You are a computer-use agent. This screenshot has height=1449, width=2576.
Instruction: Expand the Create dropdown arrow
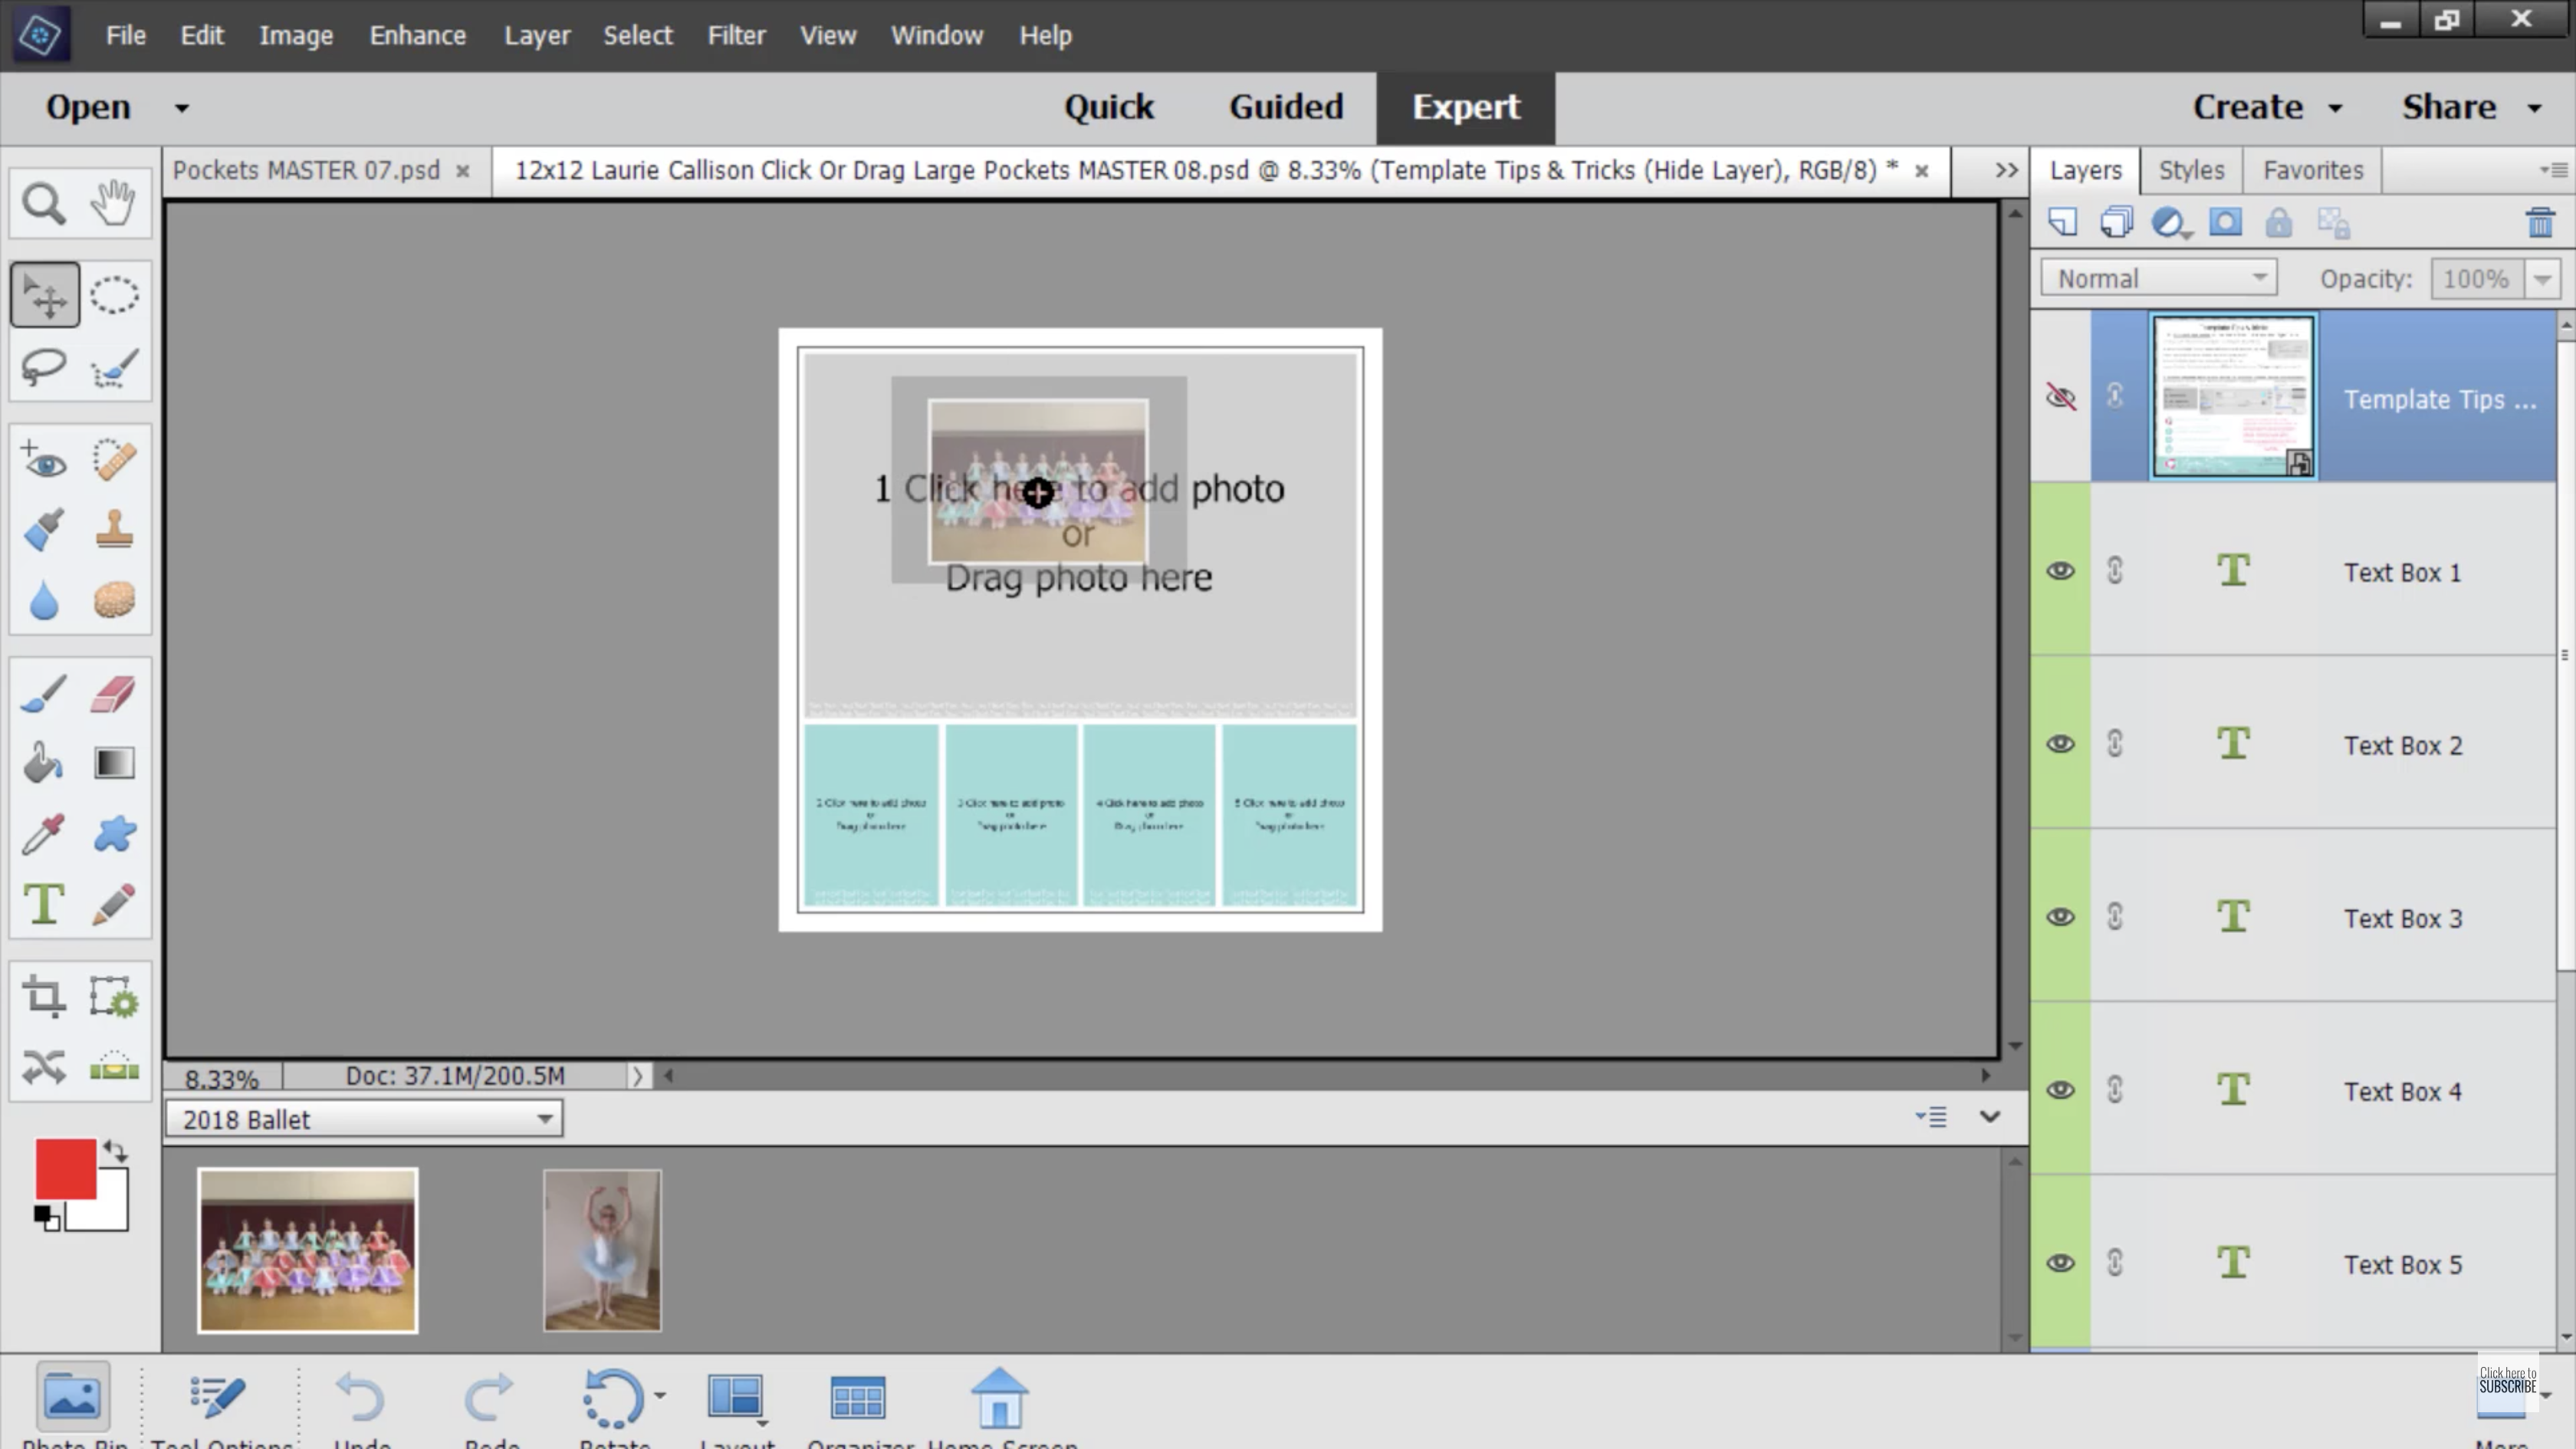(2335, 108)
